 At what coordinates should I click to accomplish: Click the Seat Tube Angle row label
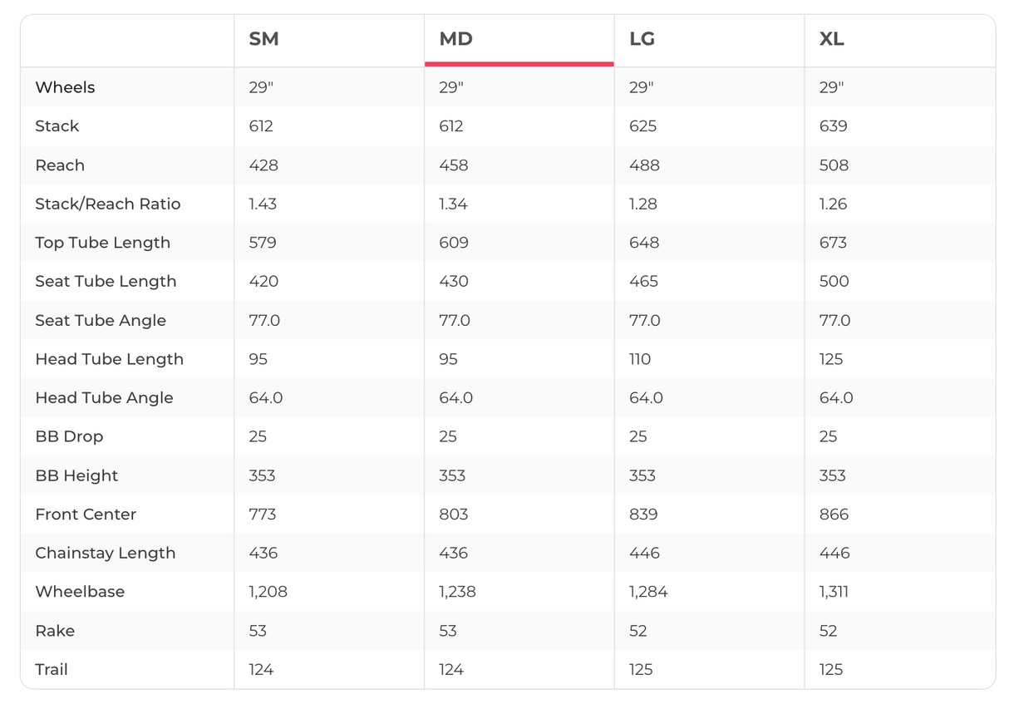click(x=101, y=320)
